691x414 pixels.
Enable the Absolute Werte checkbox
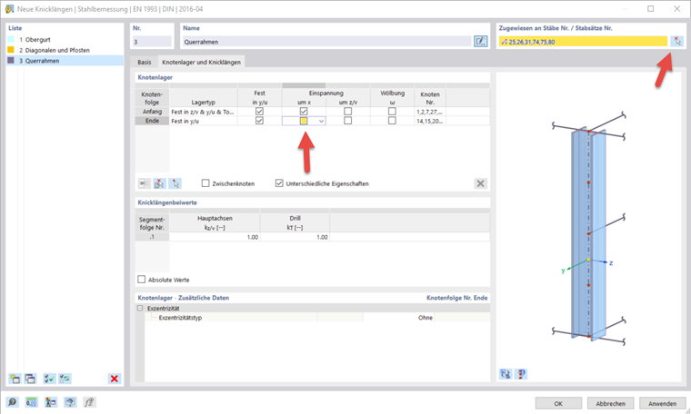pyautogui.click(x=142, y=280)
